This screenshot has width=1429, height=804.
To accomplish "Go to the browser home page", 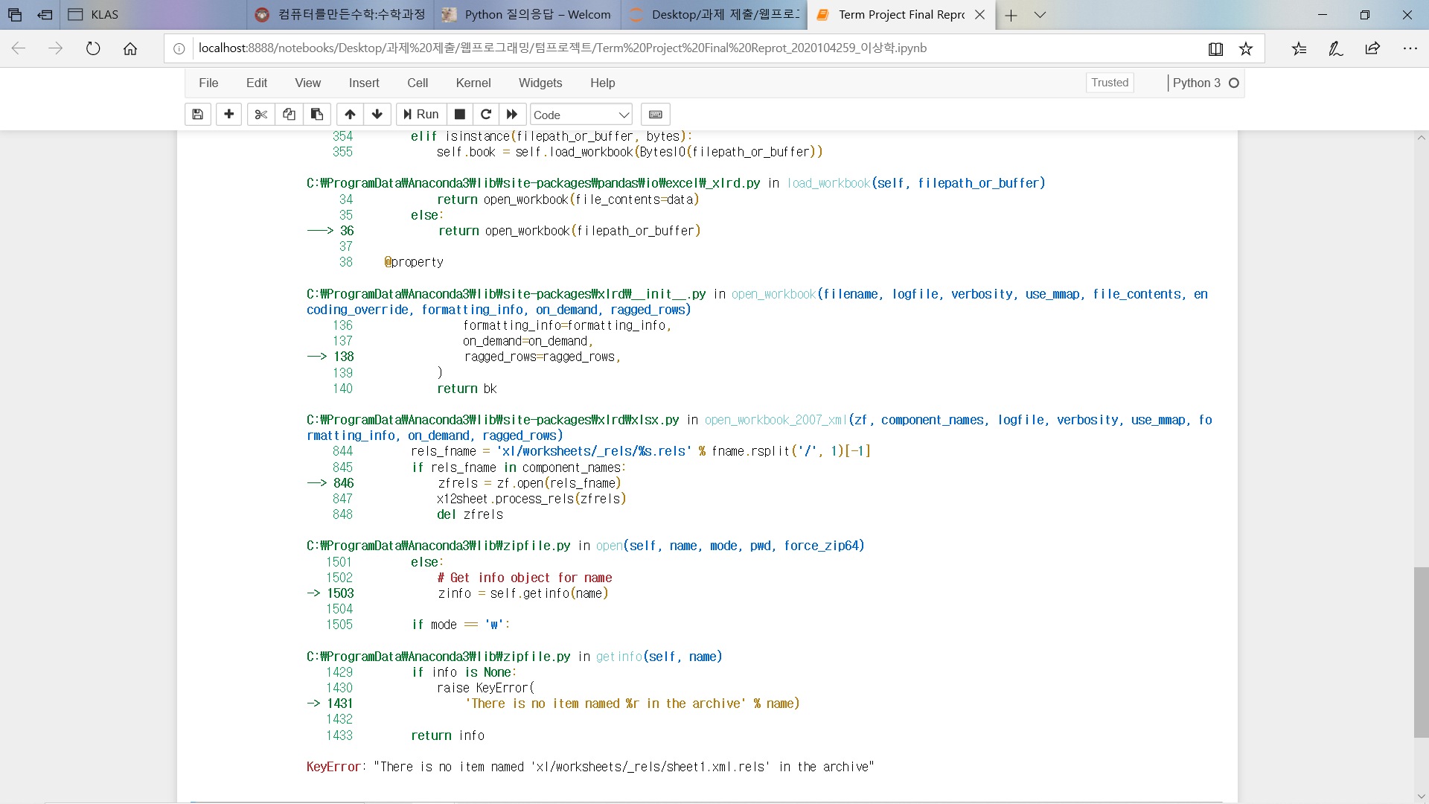I will [x=130, y=48].
